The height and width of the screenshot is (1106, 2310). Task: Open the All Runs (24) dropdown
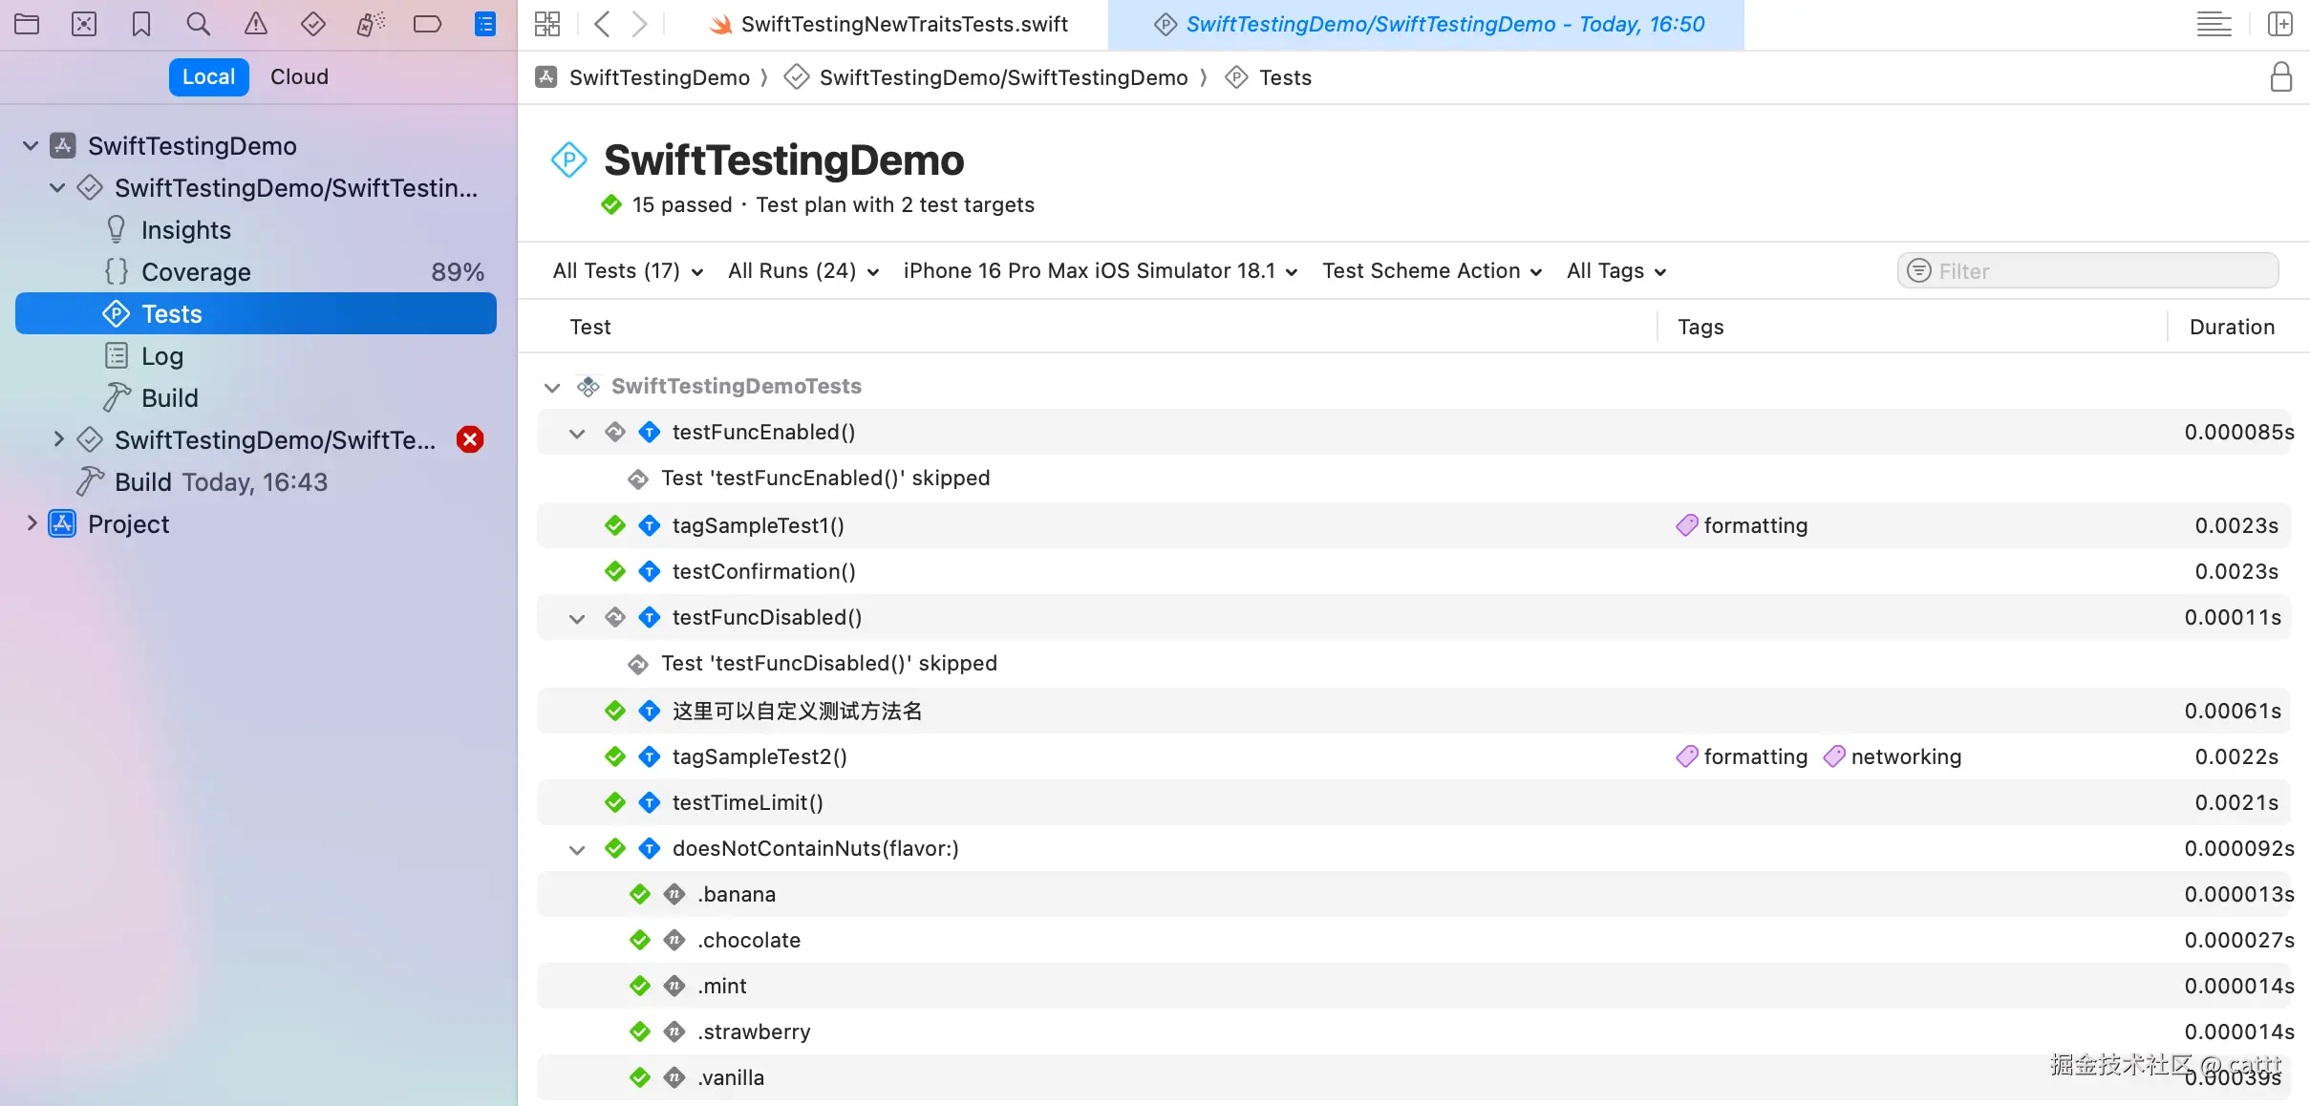tap(803, 271)
